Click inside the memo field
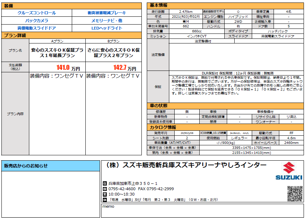Image resolution: width=305 pixels, height=218 pixels. click(202, 211)
